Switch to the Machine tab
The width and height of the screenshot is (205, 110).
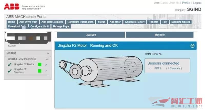click(160, 35)
